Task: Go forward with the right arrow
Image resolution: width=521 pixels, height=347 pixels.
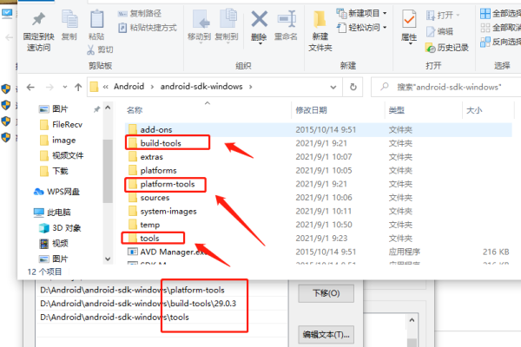Action: (x=49, y=88)
